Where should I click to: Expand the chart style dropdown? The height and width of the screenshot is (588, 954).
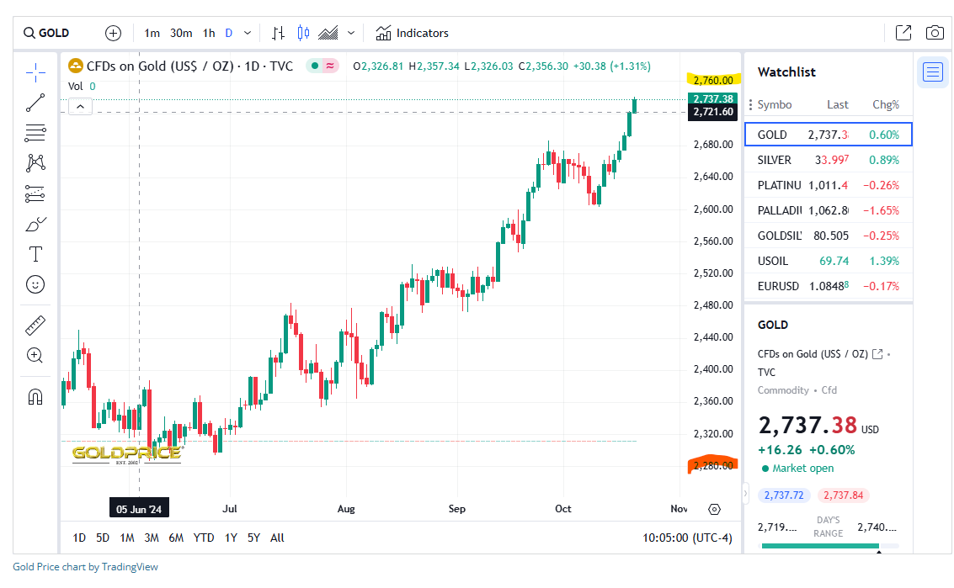click(351, 33)
